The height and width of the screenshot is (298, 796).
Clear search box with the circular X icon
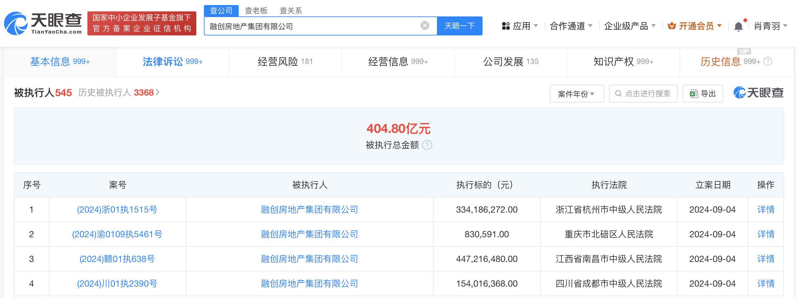pyautogui.click(x=424, y=26)
